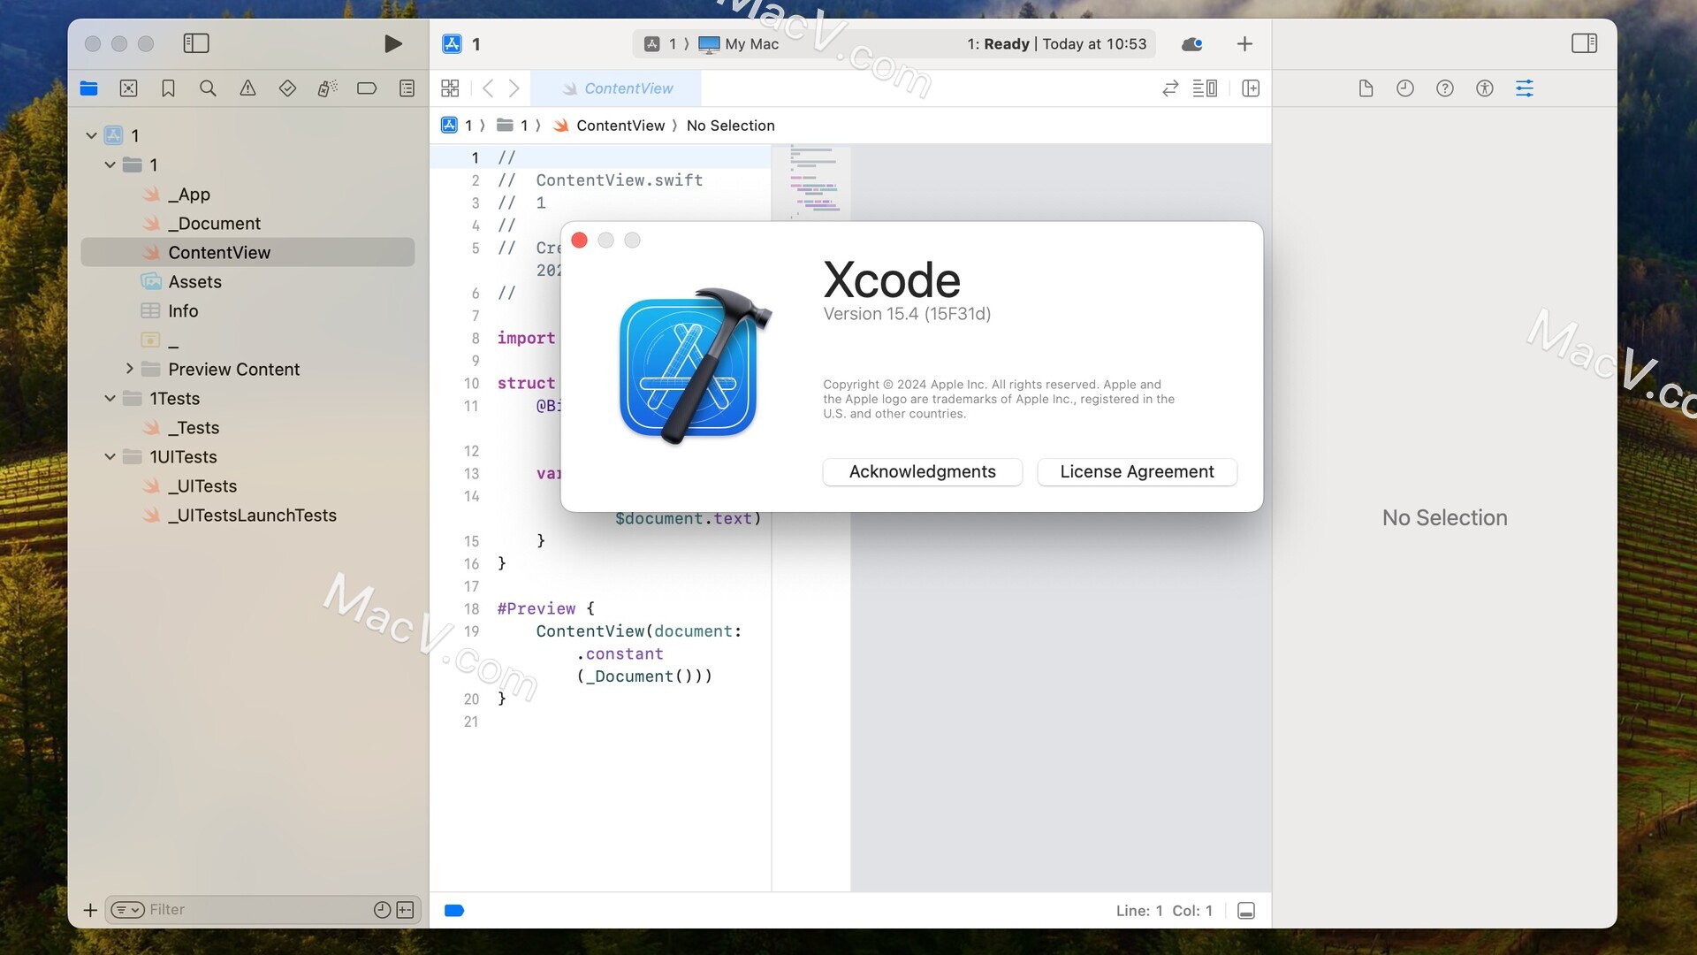Open the editor options lines icon
The height and width of the screenshot is (955, 1697).
tap(1205, 88)
